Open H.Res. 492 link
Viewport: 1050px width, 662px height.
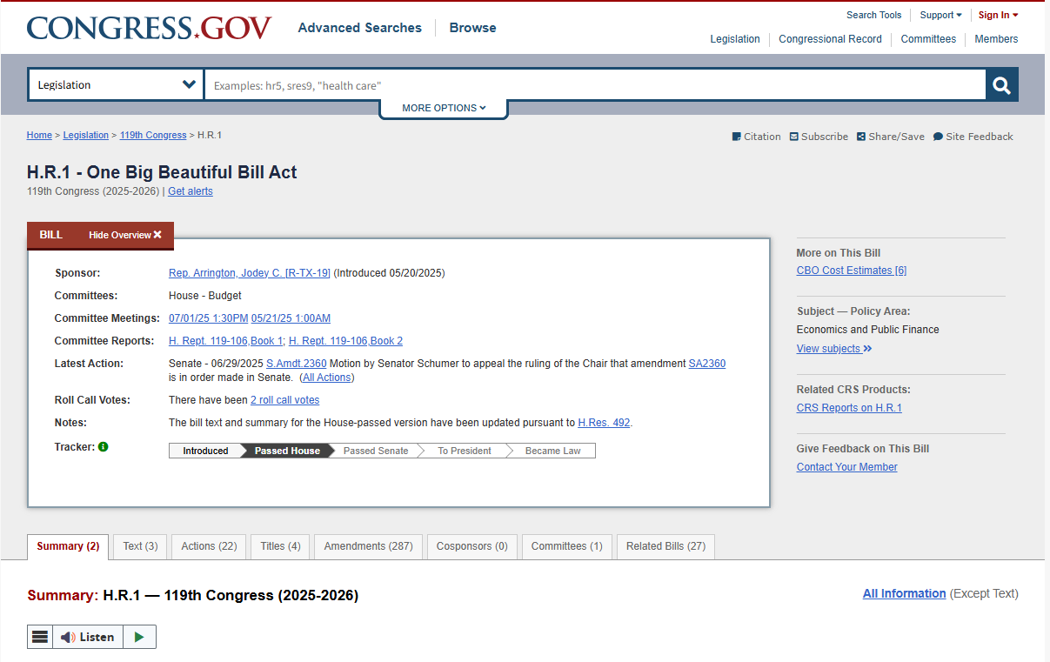605,423
